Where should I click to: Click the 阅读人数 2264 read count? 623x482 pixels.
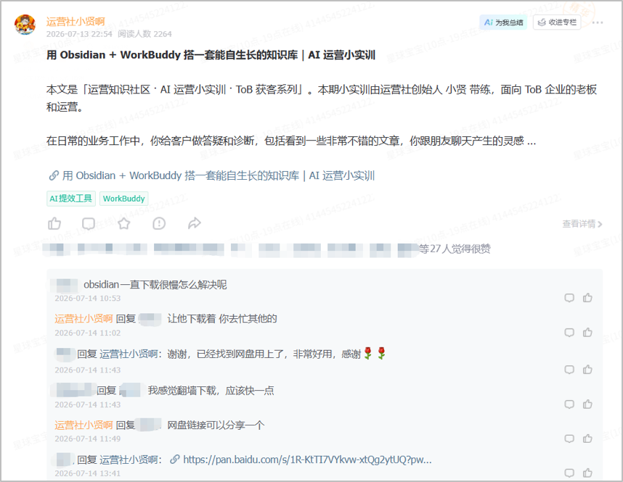(144, 34)
